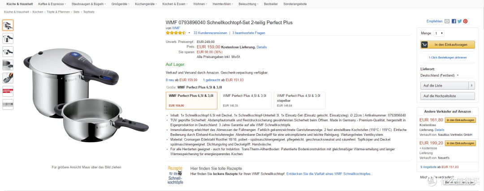The image size is (484, 191).
Task: Open the Recipes for Schnellkochtöpfe promo icon
Action: click(176, 175)
